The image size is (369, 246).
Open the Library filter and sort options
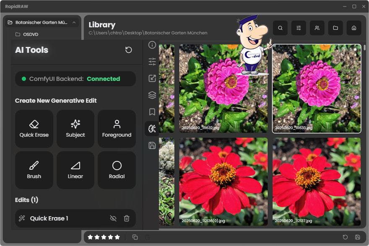(299, 28)
